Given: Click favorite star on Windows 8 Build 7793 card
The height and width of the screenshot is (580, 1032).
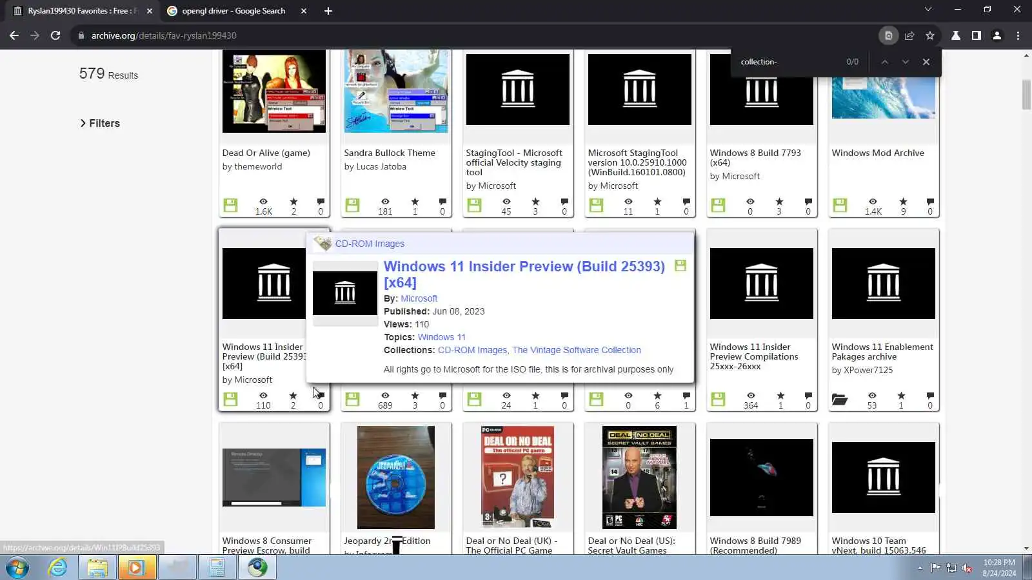Looking at the screenshot, I should [779, 202].
